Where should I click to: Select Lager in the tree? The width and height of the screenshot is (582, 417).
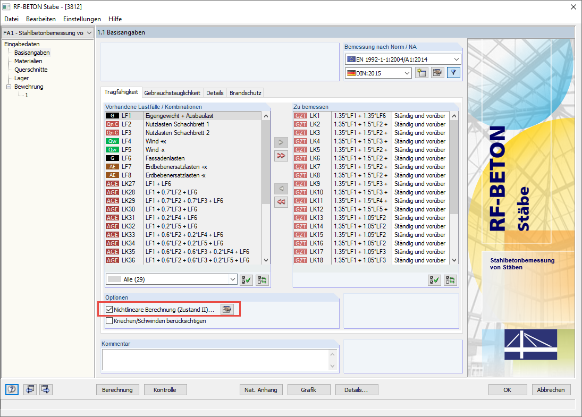22,78
